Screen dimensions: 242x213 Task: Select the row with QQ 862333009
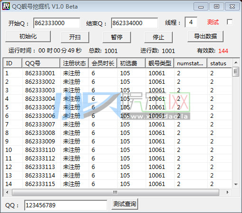pyautogui.click(x=118, y=142)
